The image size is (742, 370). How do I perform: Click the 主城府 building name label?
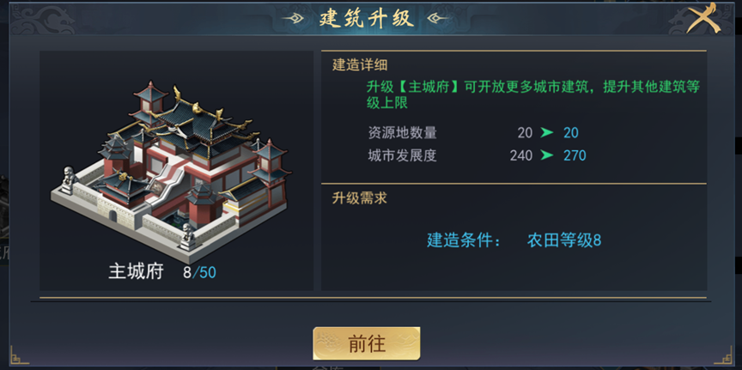(136, 272)
